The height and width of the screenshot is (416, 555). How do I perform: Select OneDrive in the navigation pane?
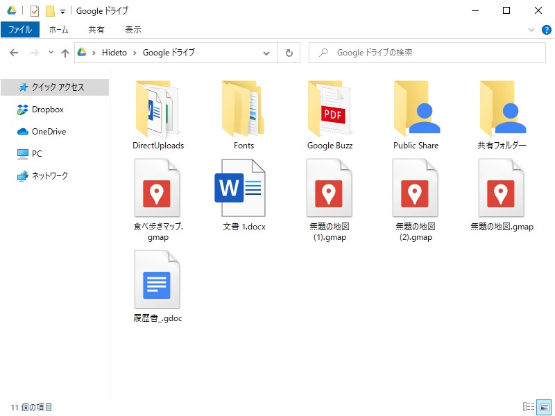click(45, 132)
